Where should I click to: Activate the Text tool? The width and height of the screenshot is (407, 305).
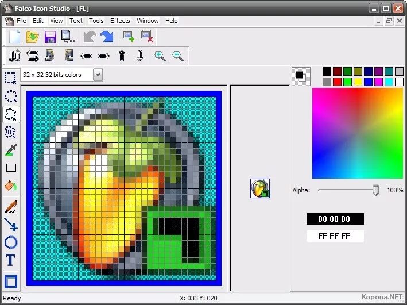(11, 260)
